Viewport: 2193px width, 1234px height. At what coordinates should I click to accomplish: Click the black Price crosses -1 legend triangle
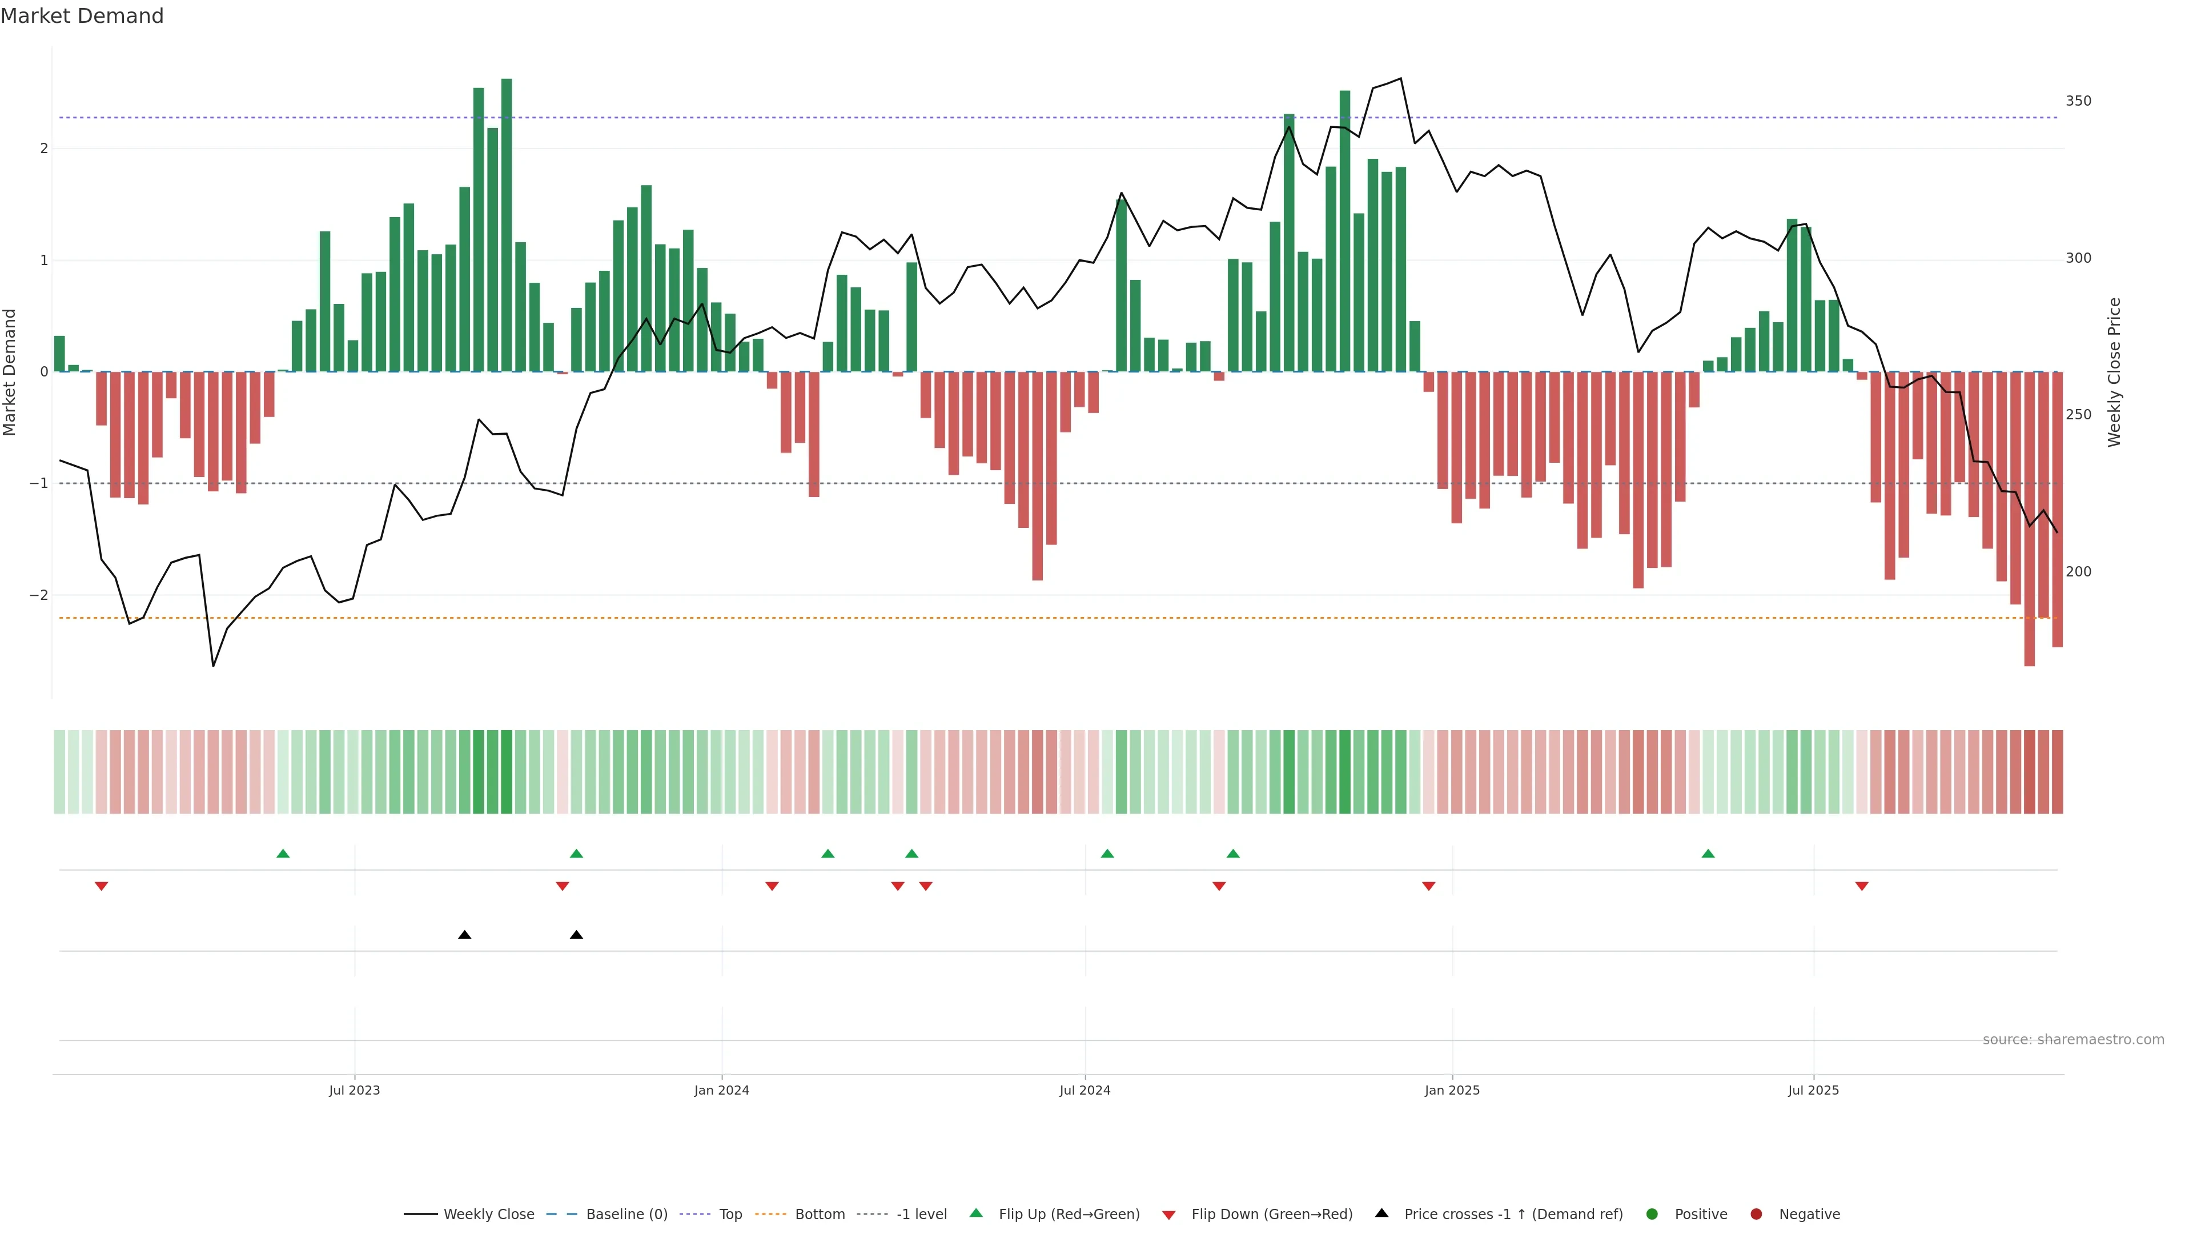[1381, 1213]
